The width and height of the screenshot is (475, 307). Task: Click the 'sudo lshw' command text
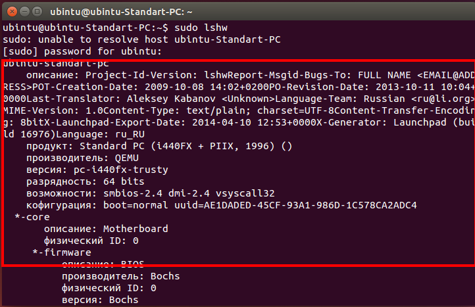pyautogui.click(x=201, y=28)
